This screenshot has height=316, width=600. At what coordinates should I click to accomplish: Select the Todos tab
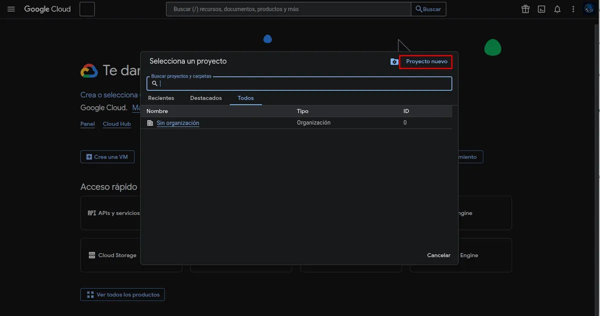(x=245, y=98)
